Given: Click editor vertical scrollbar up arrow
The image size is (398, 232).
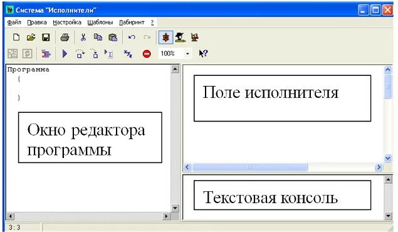Looking at the screenshot, I should [175, 69].
